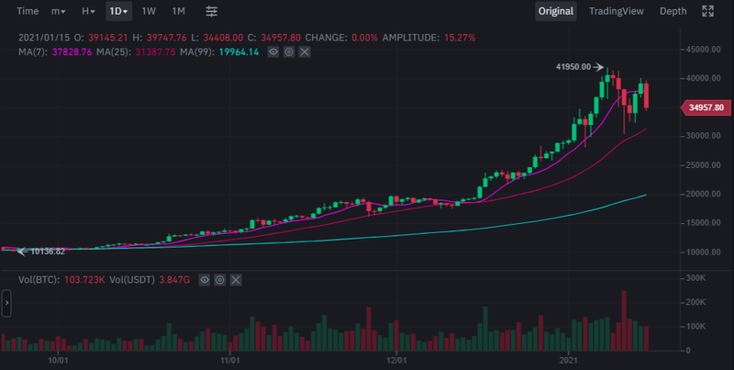Click the current price label 34957.80
Viewport: 734px width, 370px height.
click(706, 108)
